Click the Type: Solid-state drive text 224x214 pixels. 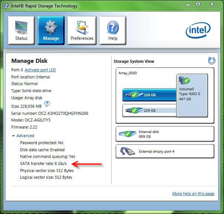pos(31,91)
